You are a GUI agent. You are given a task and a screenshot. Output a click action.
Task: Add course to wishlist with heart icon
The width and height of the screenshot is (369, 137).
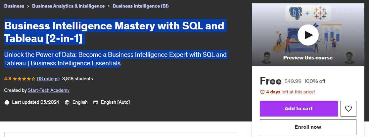point(348,109)
